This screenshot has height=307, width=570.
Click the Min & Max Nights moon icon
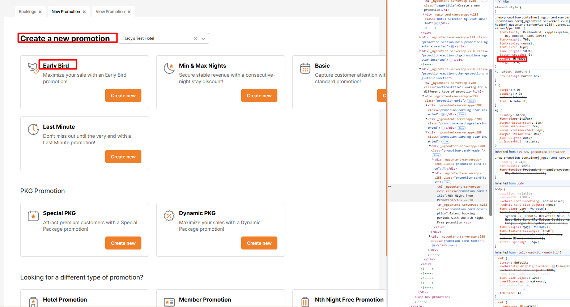pyautogui.click(x=169, y=68)
